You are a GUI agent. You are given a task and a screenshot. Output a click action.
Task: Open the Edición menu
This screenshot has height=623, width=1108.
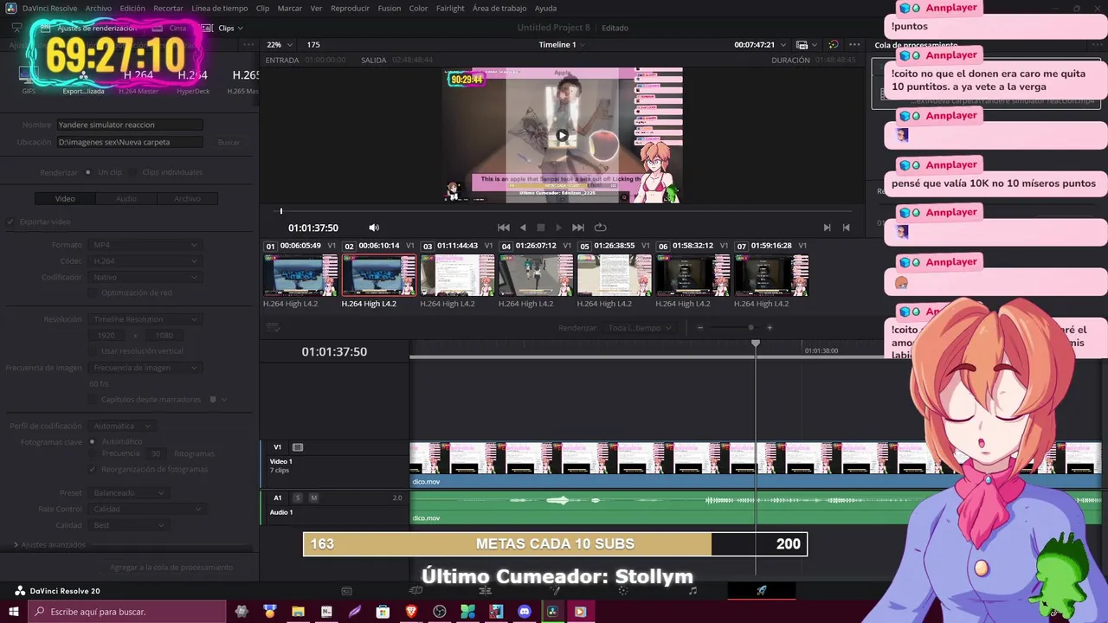132,8
